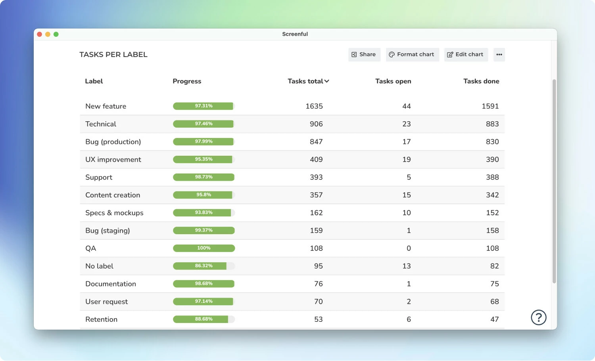Click the QA 100% progress bar
The width and height of the screenshot is (595, 361).
204,248
